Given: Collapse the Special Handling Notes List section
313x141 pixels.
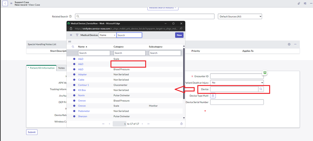Looking at the screenshot, I should pyautogui.click(x=295, y=44).
